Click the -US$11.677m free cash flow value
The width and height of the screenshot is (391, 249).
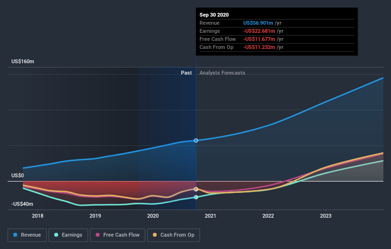260,39
